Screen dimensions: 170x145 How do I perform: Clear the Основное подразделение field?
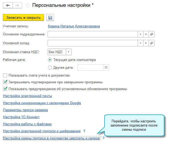pyautogui.click(x=146, y=34)
